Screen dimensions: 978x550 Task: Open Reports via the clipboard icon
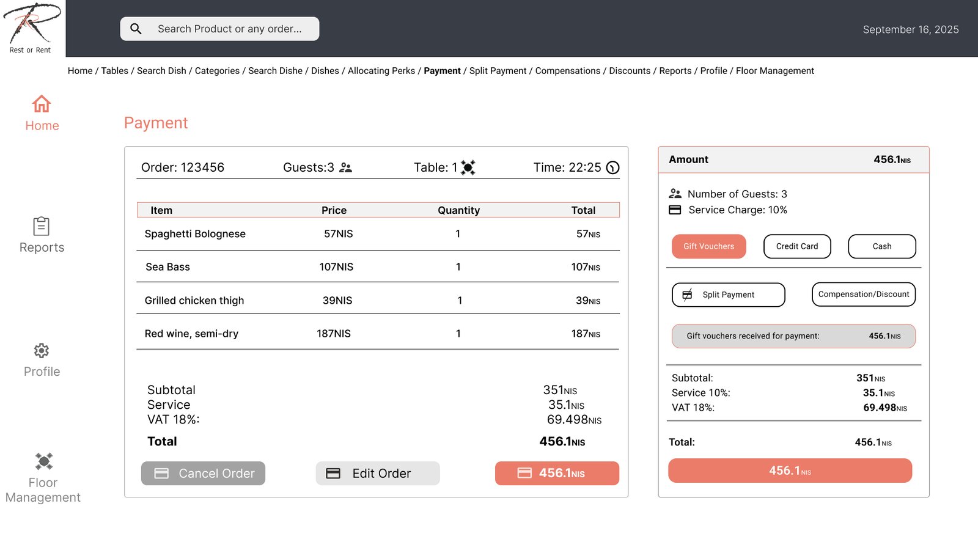tap(42, 226)
